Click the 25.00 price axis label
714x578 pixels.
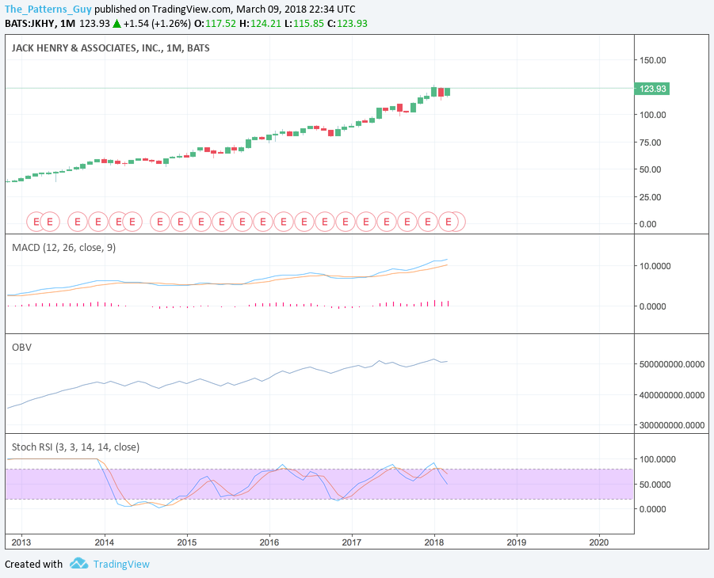point(651,197)
